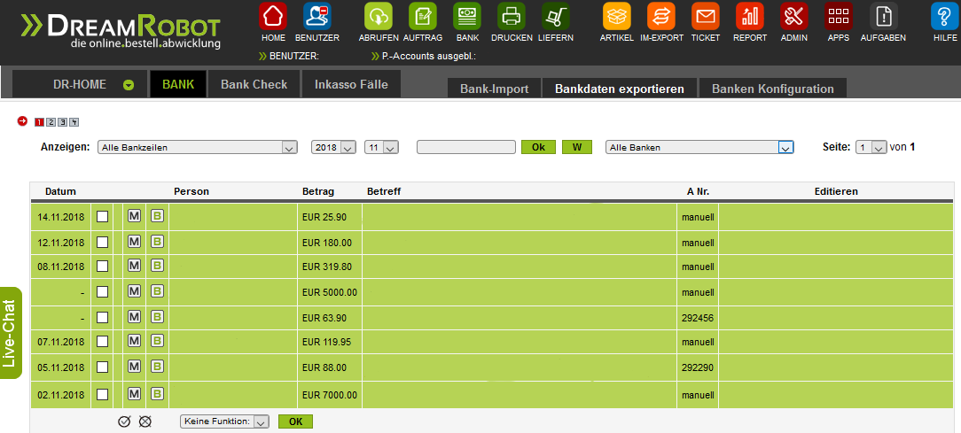This screenshot has height=433, width=961.
Task: Switch to the Bank Check tab
Action: pyautogui.click(x=254, y=84)
